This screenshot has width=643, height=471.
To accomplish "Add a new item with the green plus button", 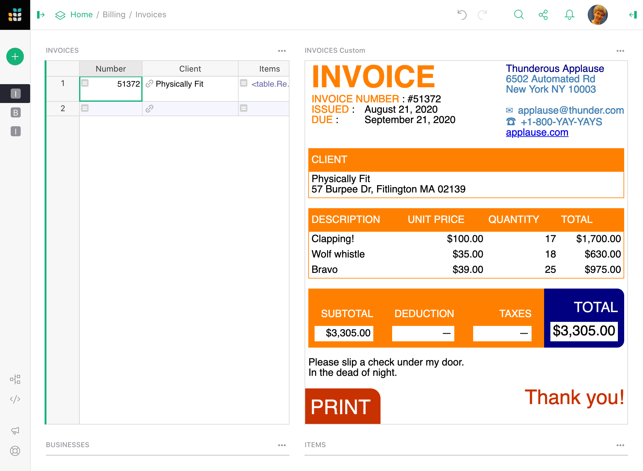I will [15, 57].
